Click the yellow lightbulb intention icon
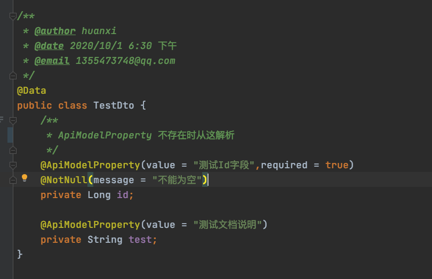The image size is (432, 279). (x=24, y=178)
